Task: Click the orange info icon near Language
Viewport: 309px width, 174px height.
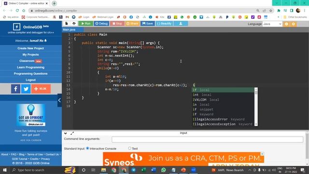Action: point(286,24)
